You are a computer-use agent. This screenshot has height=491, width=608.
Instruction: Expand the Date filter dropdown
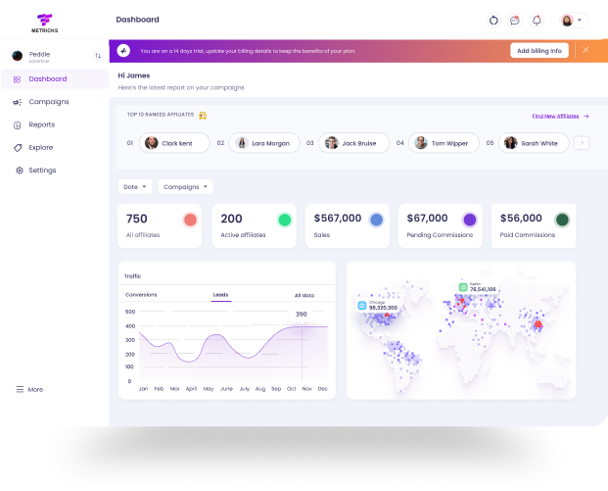[135, 186]
